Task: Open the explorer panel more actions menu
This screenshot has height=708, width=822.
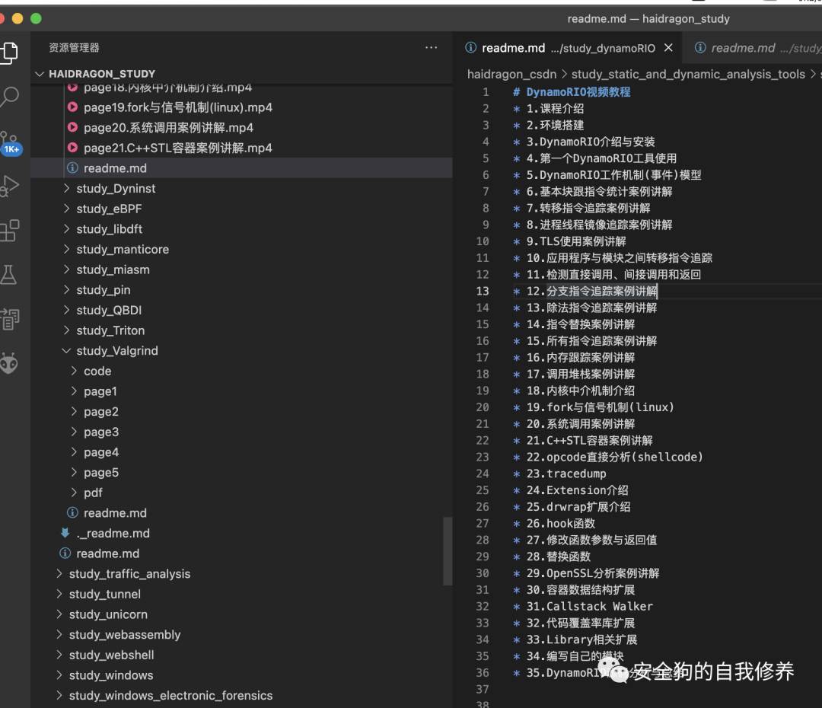Action: (431, 47)
